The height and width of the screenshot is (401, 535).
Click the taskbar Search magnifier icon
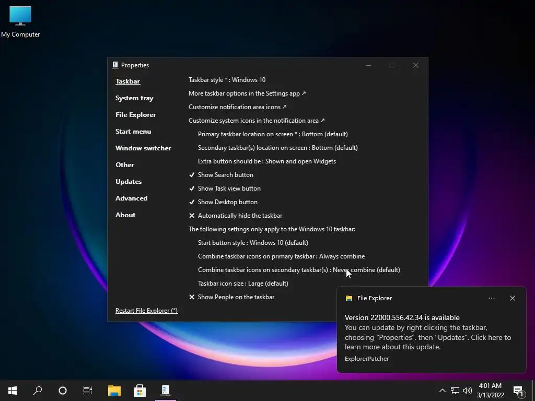(x=38, y=391)
